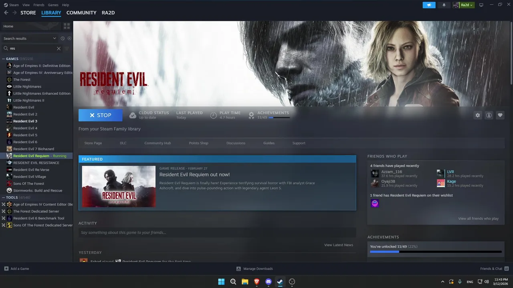The width and height of the screenshot is (513, 288).
Task: Collapse the TOOLS section
Action: [4, 197]
